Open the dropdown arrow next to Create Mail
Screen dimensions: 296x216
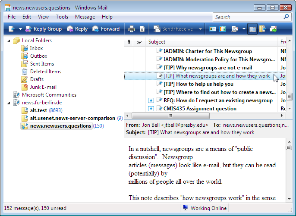20,29
